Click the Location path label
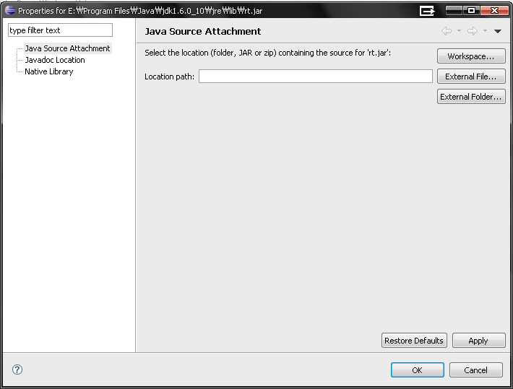The height and width of the screenshot is (389, 513). click(x=170, y=77)
